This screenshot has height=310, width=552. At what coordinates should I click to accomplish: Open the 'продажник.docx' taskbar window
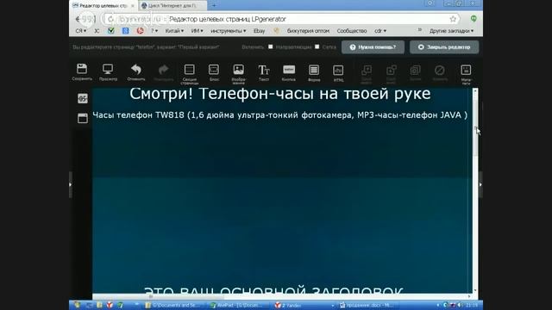coord(367,305)
